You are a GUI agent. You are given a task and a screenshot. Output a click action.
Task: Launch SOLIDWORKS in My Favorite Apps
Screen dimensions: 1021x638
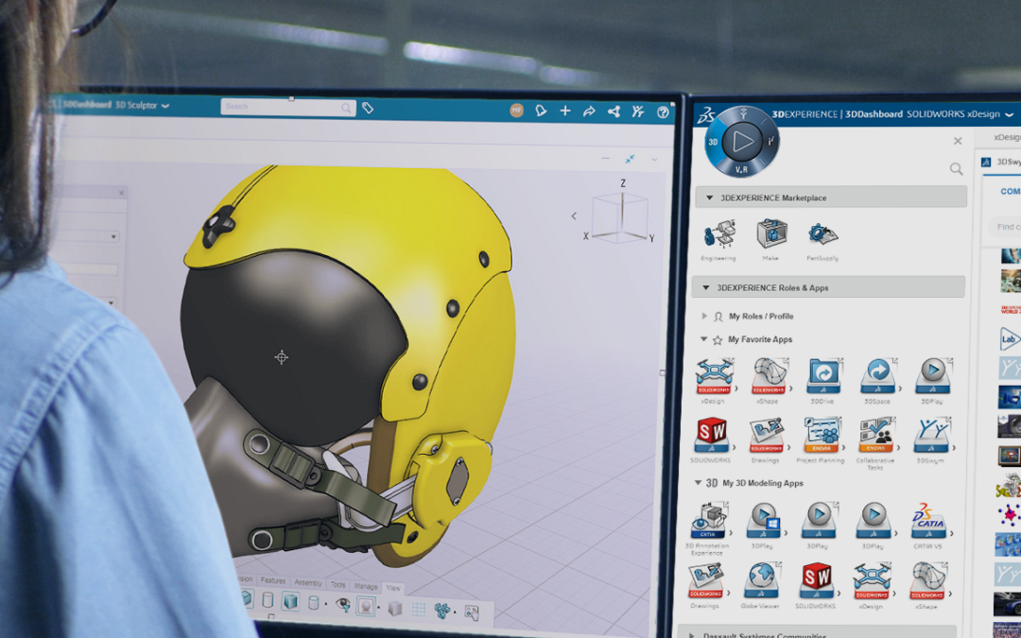point(711,436)
